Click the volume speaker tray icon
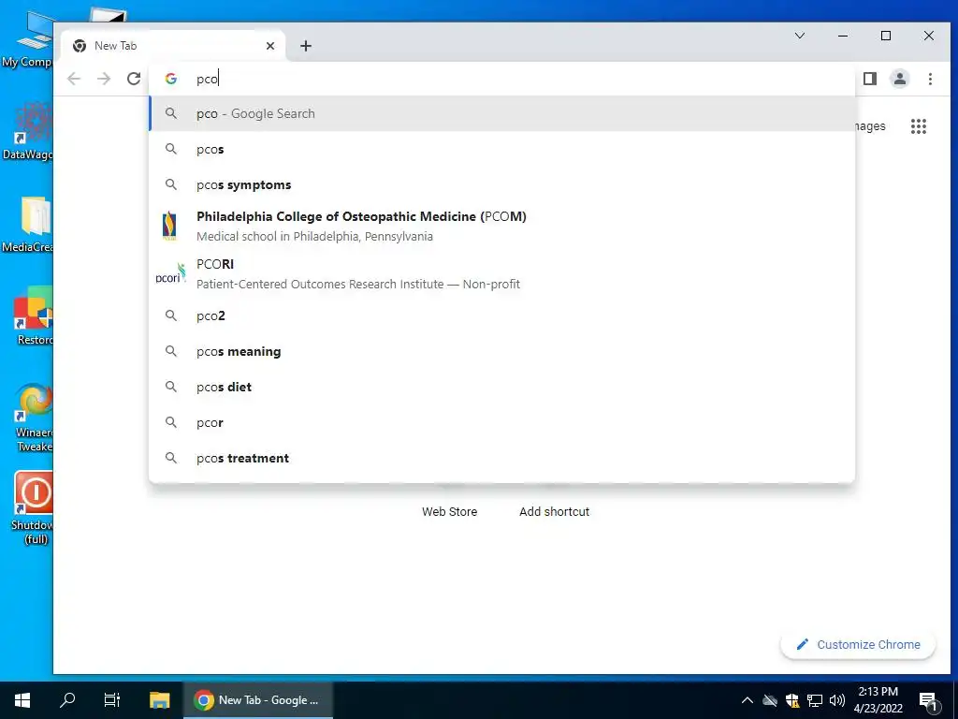The image size is (958, 719). (x=837, y=700)
